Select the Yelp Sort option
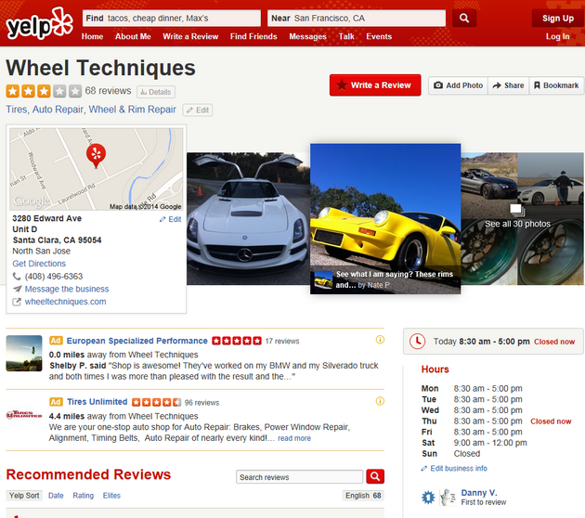This screenshot has height=518, width=585. click(x=24, y=496)
